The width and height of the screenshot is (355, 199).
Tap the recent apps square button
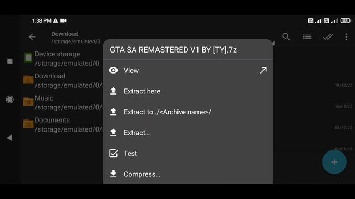(10, 61)
